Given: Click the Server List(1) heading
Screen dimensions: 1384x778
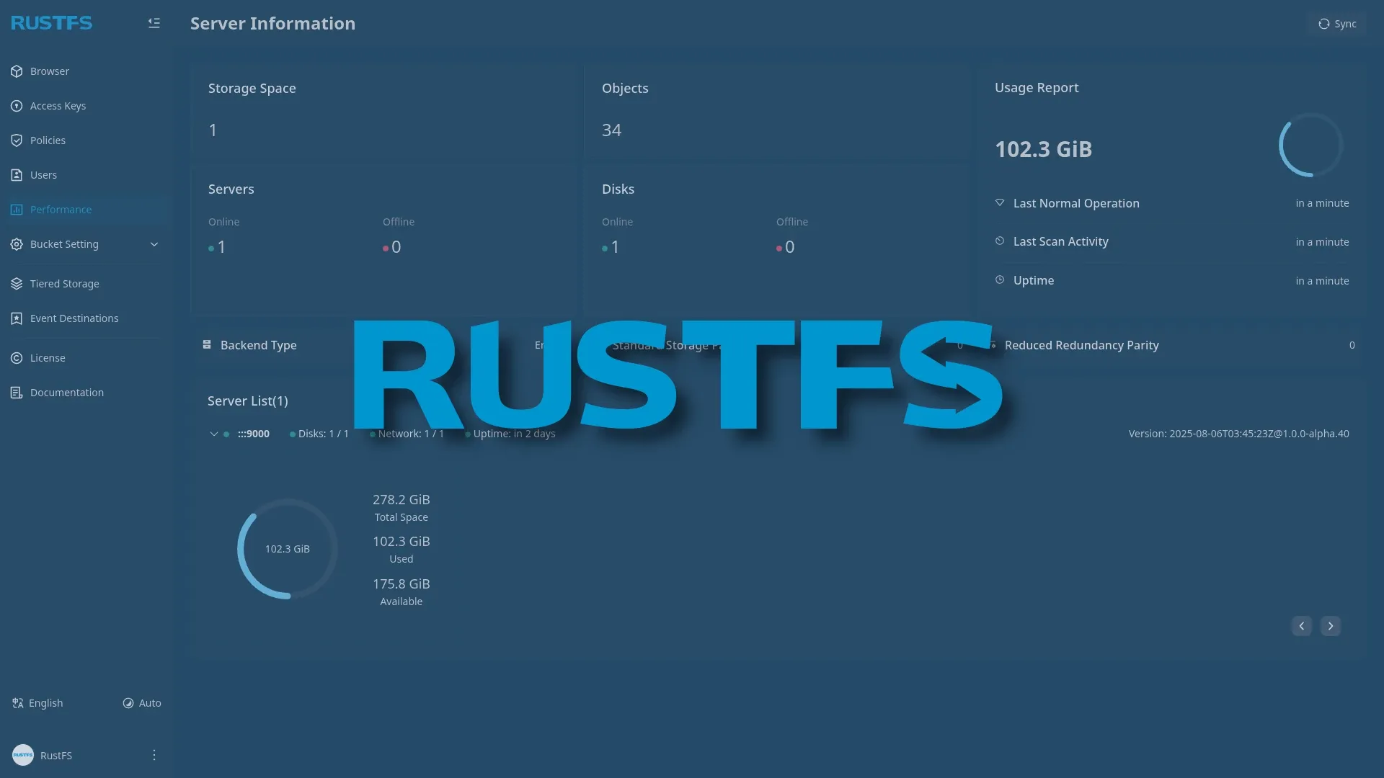Looking at the screenshot, I should tap(248, 401).
